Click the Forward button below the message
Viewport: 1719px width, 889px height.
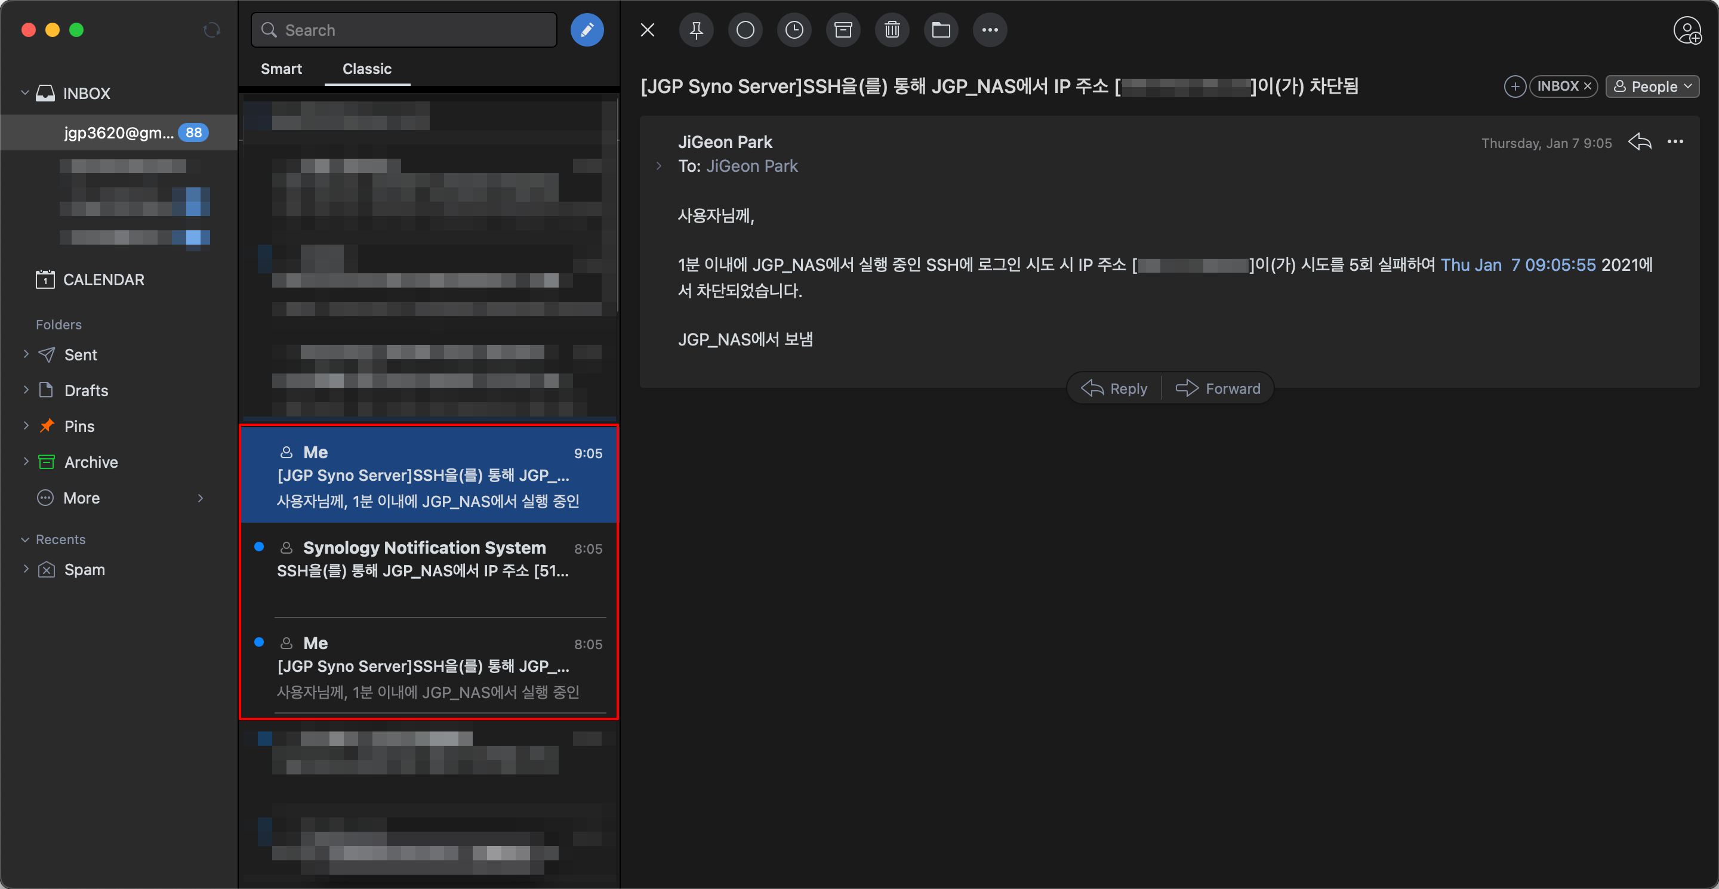coord(1218,388)
